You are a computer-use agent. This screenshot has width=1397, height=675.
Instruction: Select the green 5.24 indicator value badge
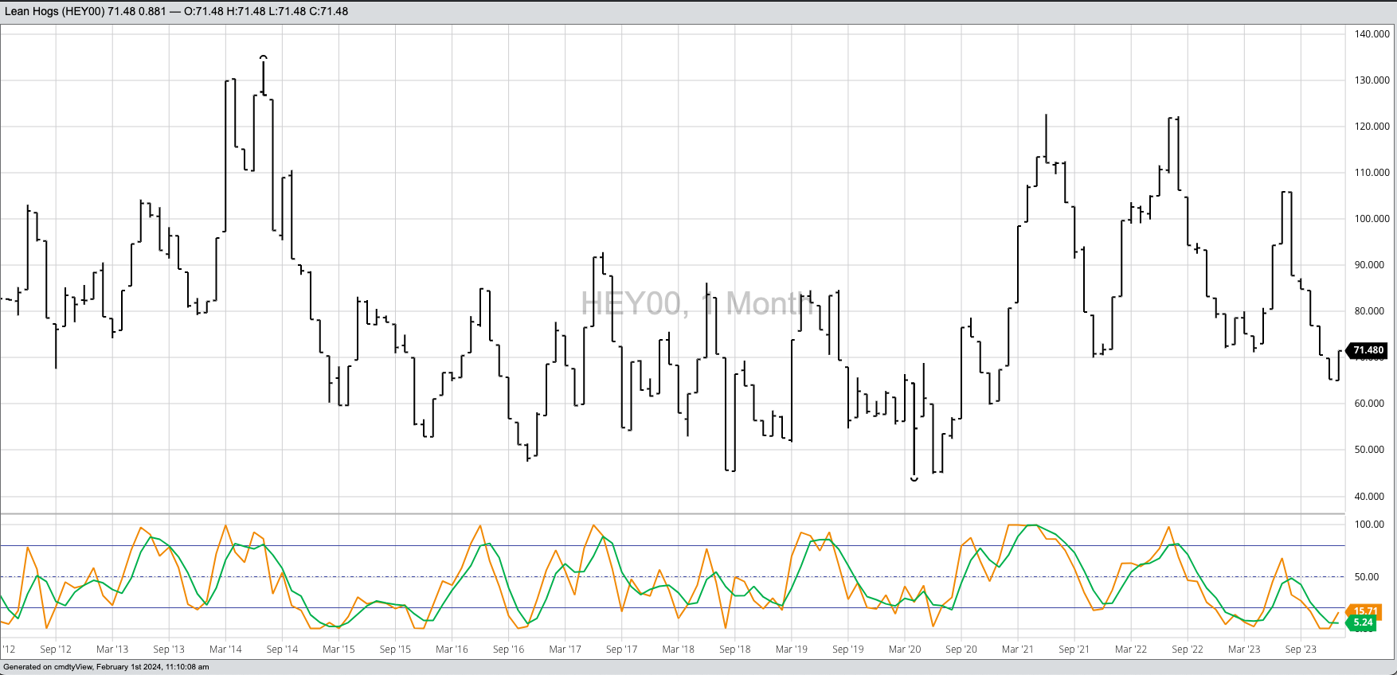(1363, 622)
